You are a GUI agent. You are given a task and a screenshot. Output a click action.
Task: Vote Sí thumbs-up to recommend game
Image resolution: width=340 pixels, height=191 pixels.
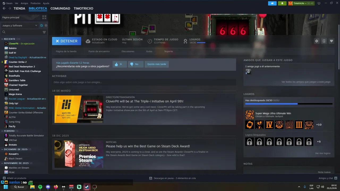click(120, 64)
